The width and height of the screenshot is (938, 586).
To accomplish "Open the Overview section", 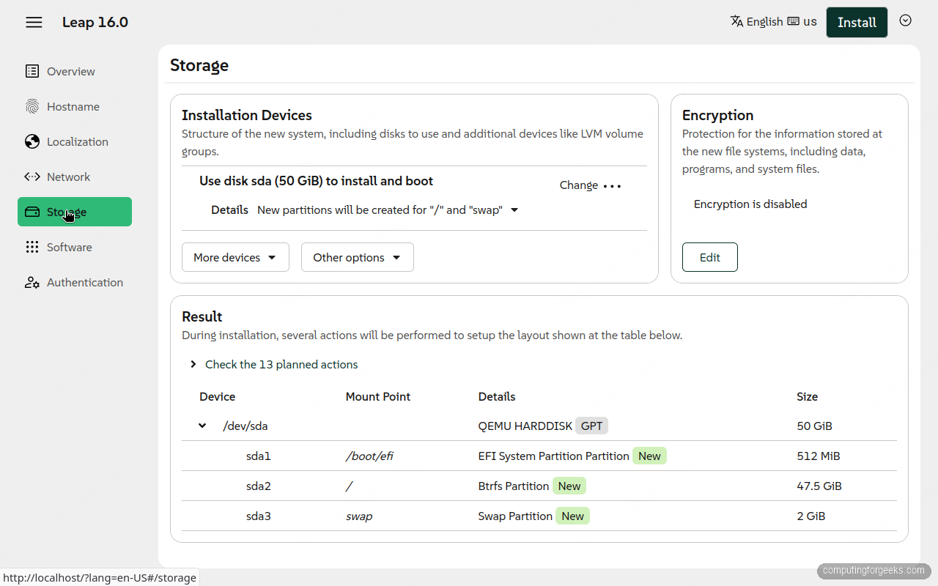I will 75,71.
